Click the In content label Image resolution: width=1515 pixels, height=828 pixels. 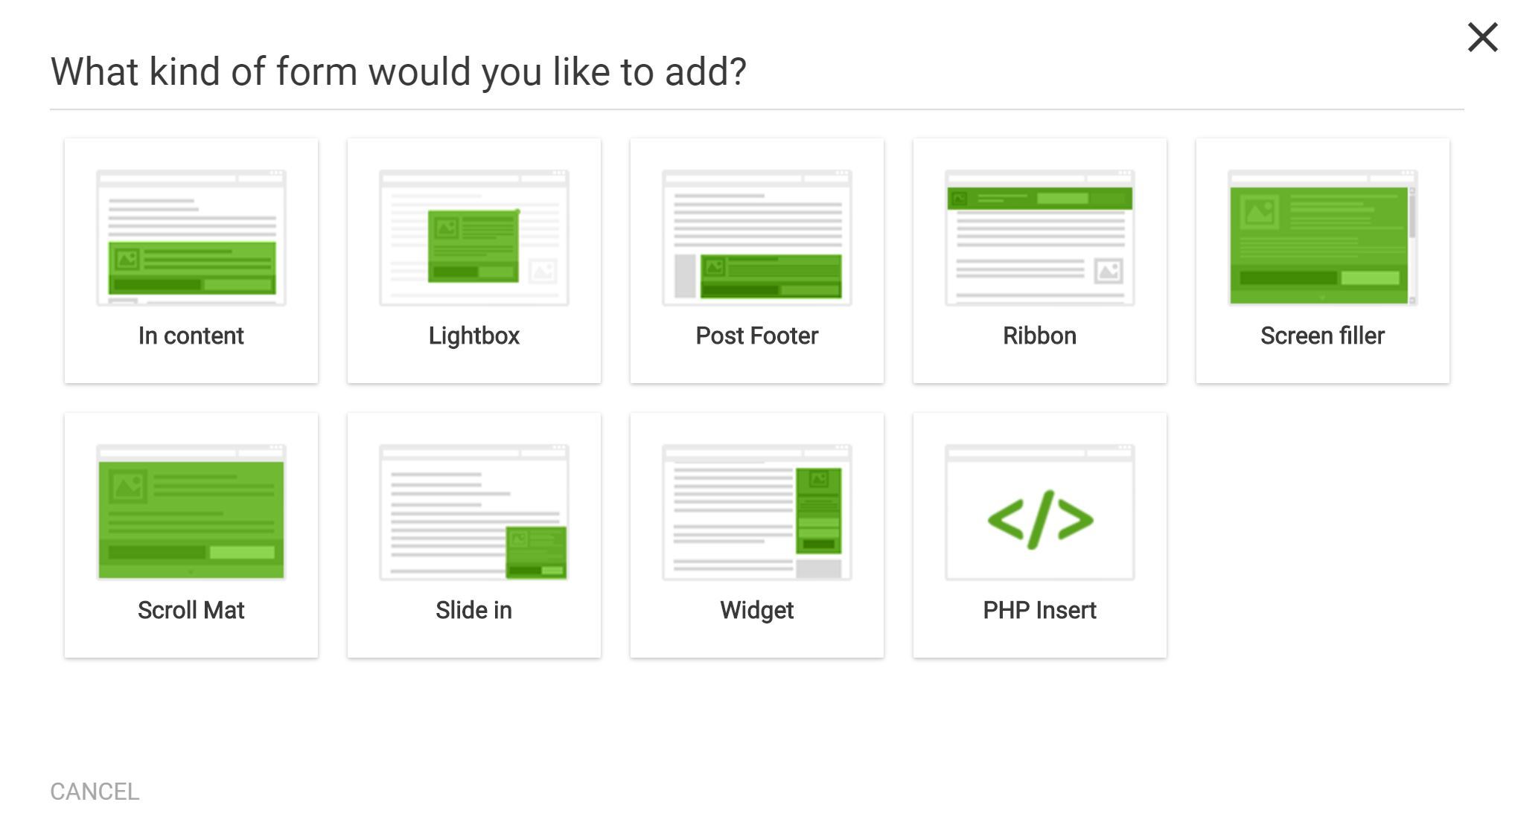click(191, 336)
